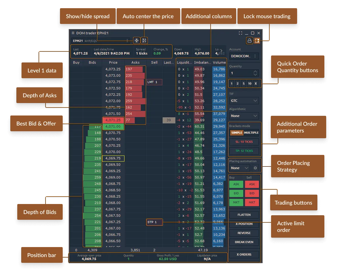
Task: Click the auto center price icon
Action: click(x=144, y=40)
